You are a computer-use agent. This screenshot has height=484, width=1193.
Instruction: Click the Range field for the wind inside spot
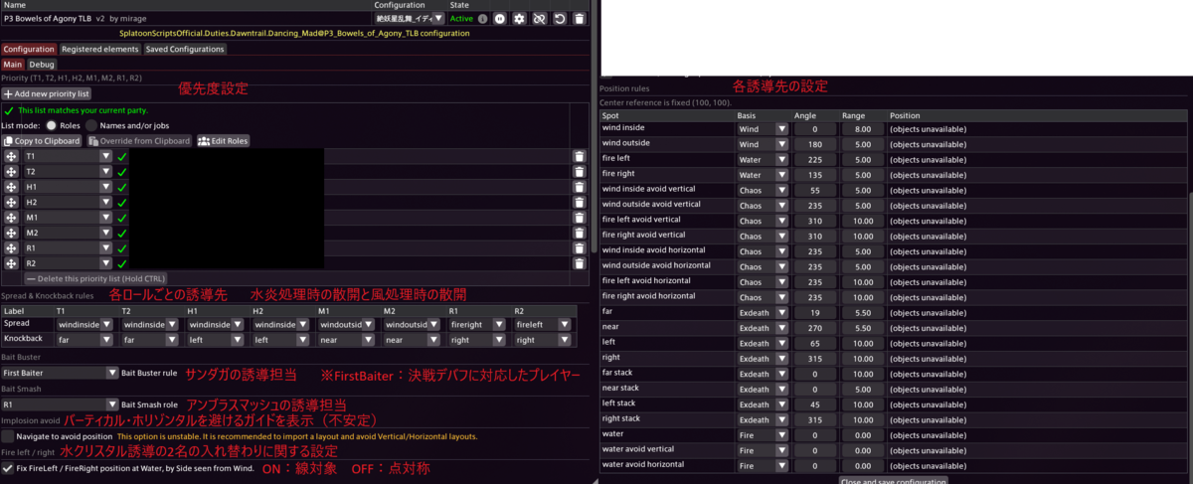tap(864, 129)
